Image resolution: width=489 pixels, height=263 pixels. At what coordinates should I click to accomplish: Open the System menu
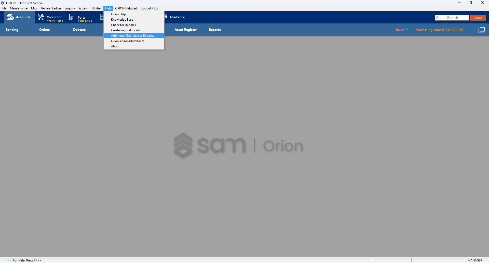pos(83,8)
